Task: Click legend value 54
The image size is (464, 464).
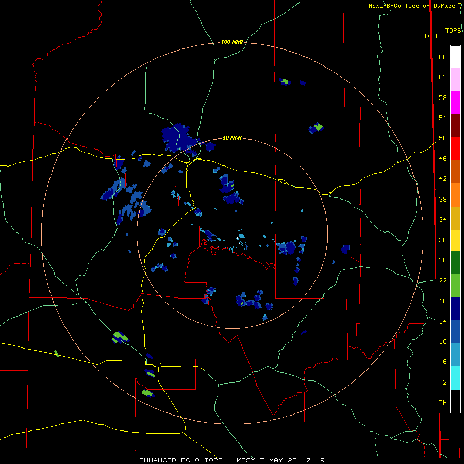Action: [x=443, y=118]
